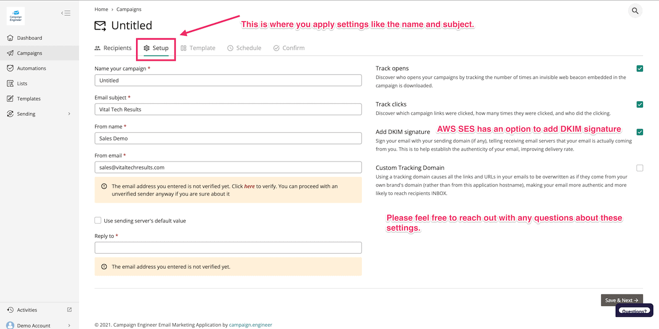Switch to the Recipients tab
Viewport: 659px width, 329px height.
113,48
